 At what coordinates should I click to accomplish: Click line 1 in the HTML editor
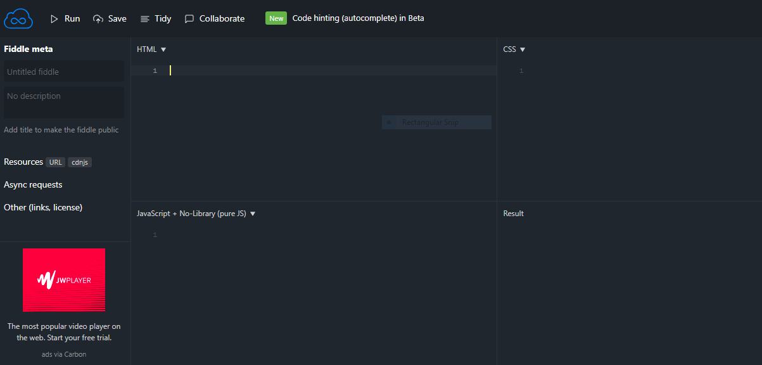pyautogui.click(x=317, y=70)
